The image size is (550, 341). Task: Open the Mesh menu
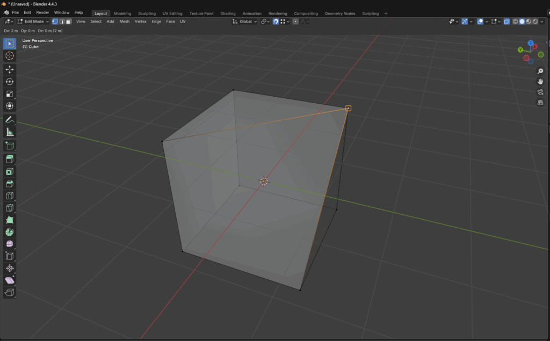124,21
